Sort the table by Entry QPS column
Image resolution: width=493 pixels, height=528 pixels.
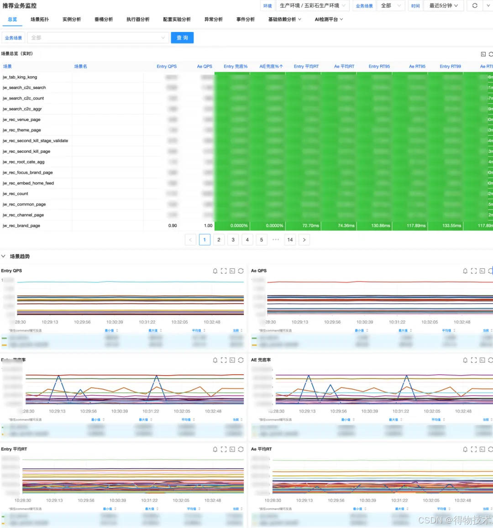point(166,66)
